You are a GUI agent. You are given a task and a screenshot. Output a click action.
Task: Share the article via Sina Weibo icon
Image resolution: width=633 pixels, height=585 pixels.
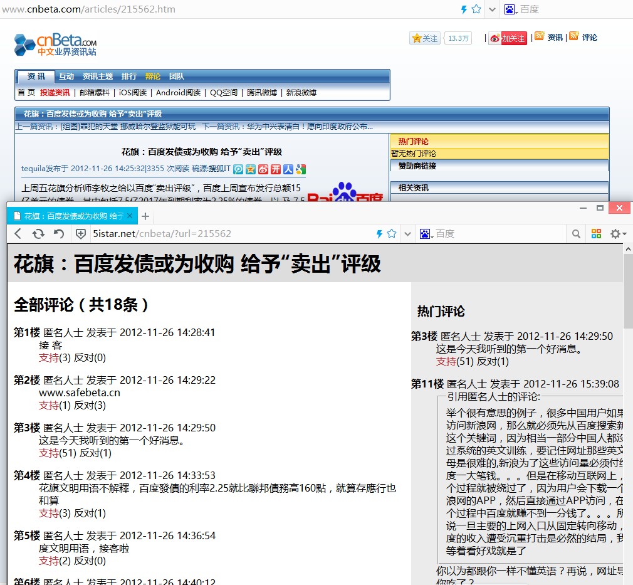[263, 169]
